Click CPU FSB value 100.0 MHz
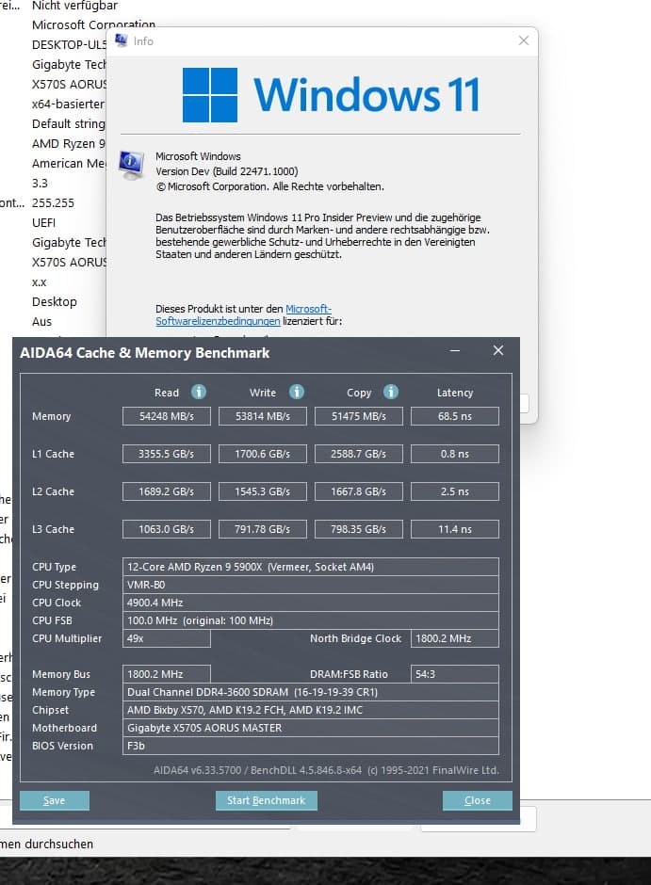 click(x=311, y=620)
